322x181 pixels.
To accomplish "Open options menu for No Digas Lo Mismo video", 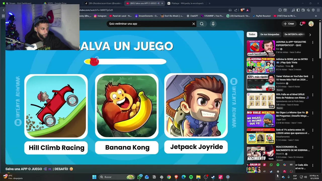I will click(313, 113).
